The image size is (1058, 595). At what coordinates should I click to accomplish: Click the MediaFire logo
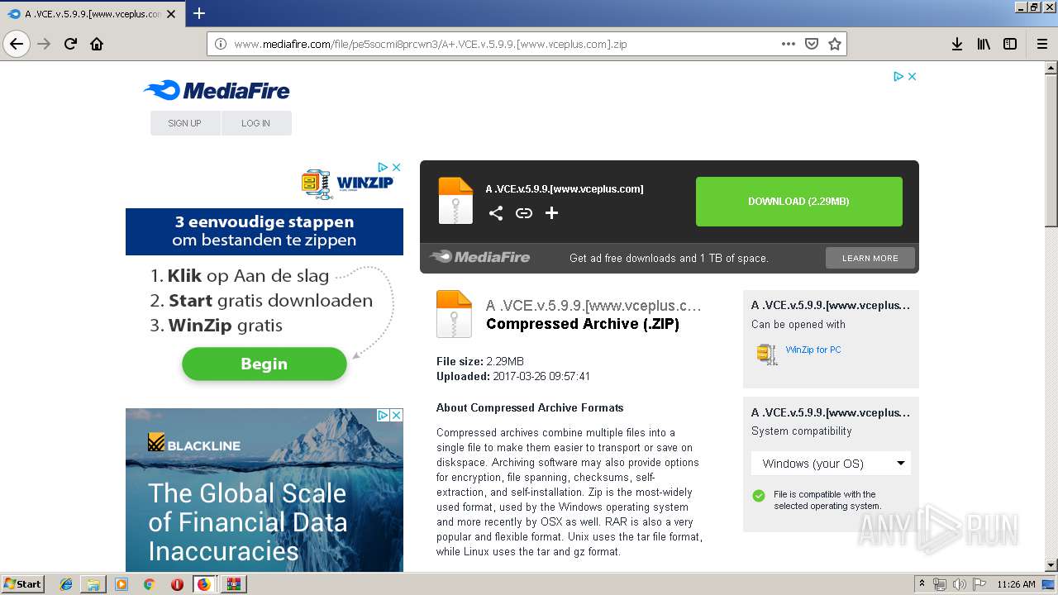217,90
